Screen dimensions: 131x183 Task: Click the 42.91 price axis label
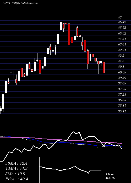pos(122,50)
